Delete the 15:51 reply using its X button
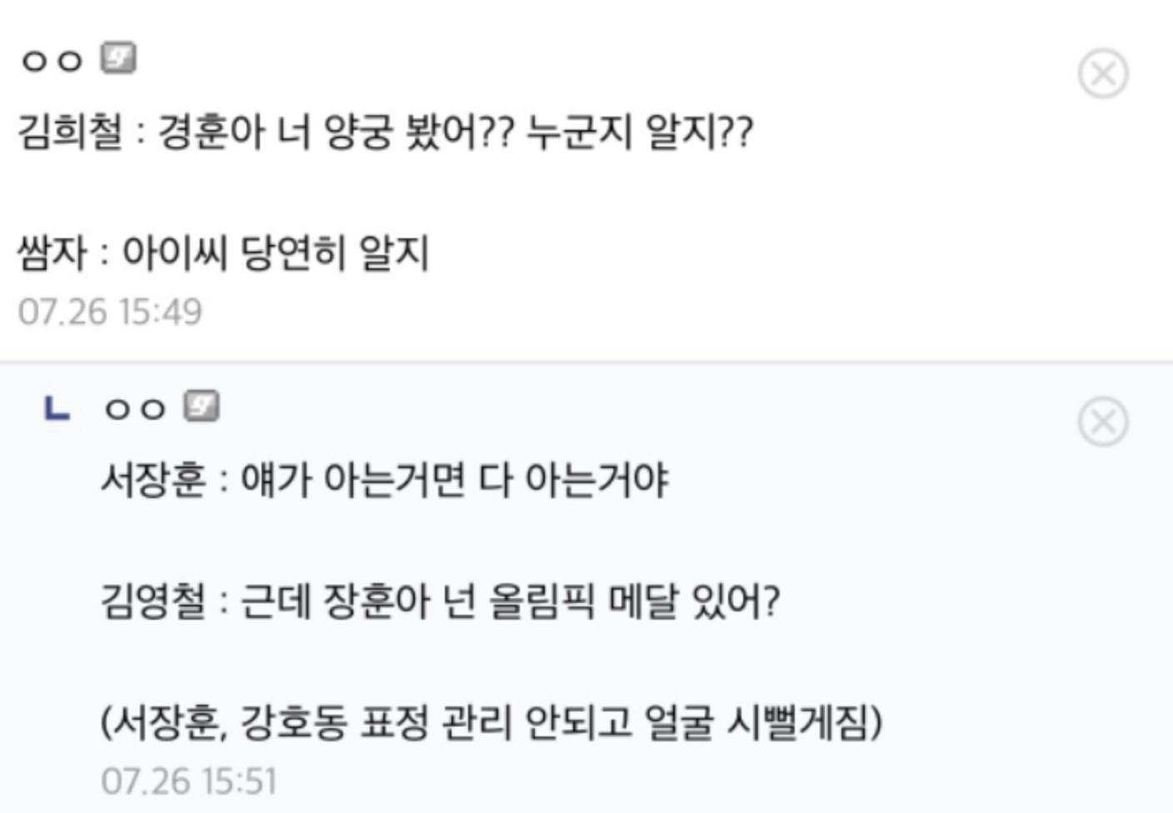Screen dimensions: 1173x813 (x=1103, y=421)
